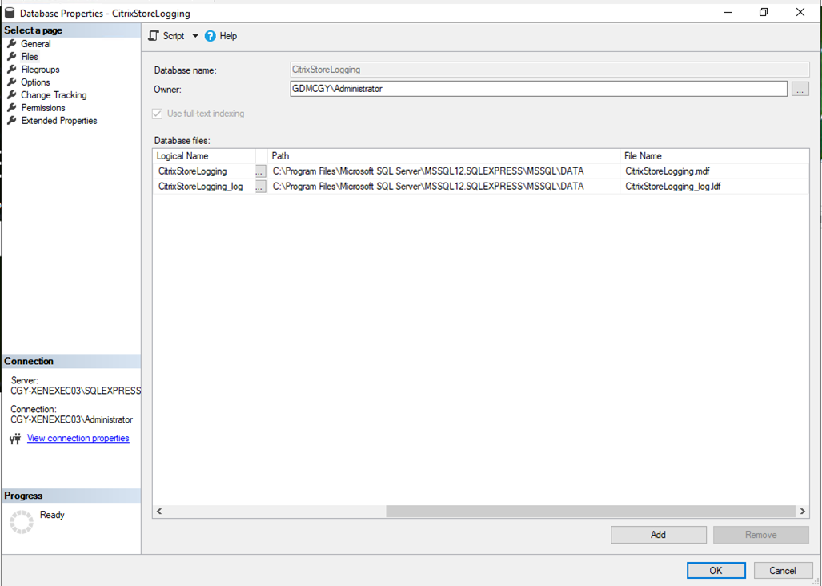Open View connection properties link
Image resolution: width=822 pixels, height=586 pixels.
point(78,438)
